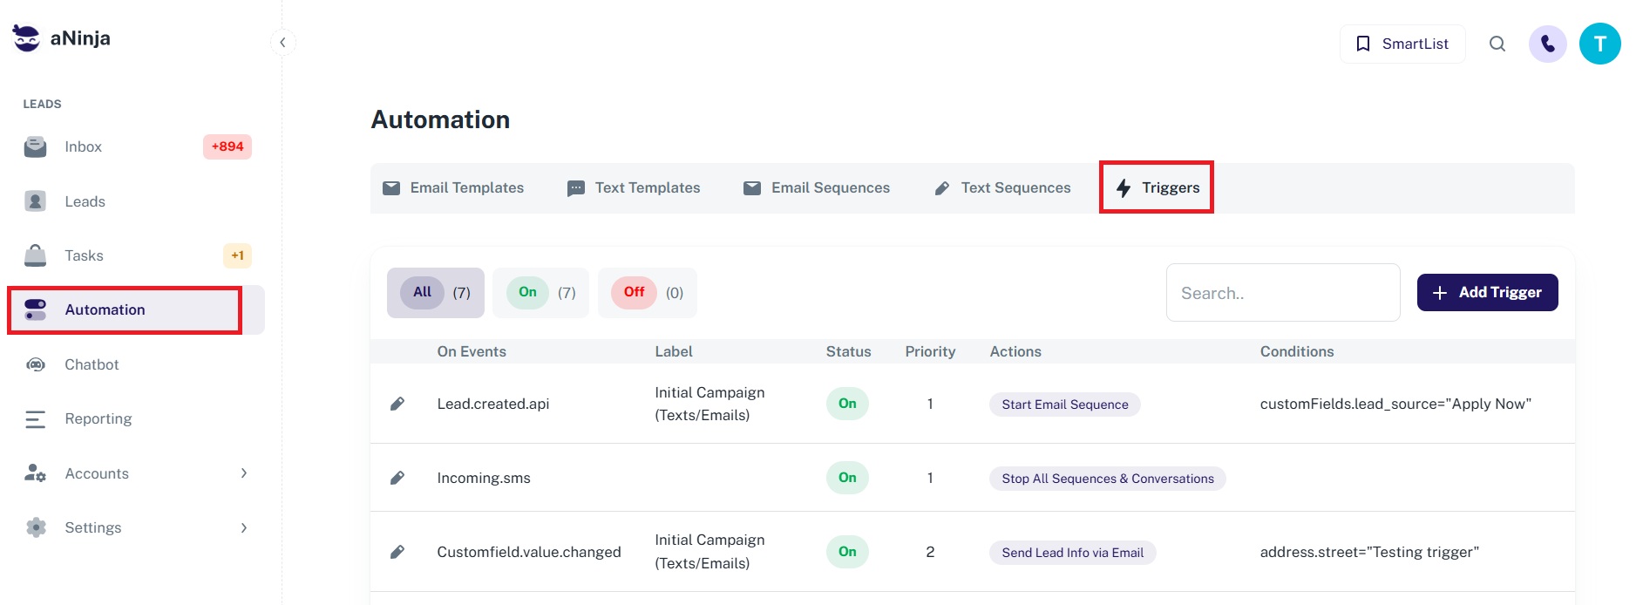The image size is (1643, 605).
Task: Open the SmartList button
Action: click(1402, 44)
